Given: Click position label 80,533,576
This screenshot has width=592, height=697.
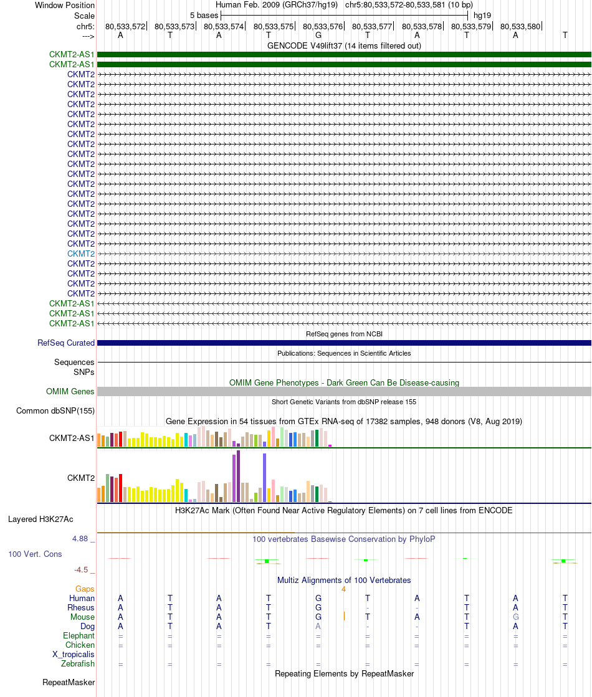Looking at the screenshot, I should pyautogui.click(x=322, y=26).
